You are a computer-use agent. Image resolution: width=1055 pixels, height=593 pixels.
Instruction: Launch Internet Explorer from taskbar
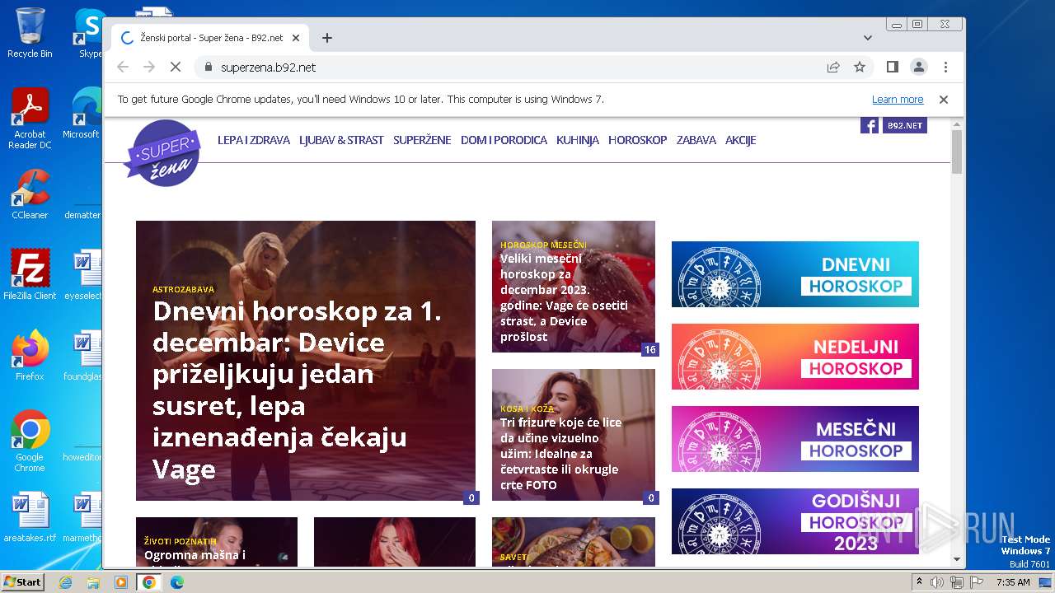pyautogui.click(x=66, y=582)
